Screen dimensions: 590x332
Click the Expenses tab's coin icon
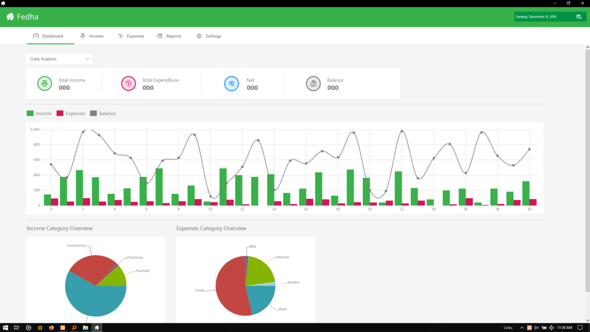click(120, 36)
